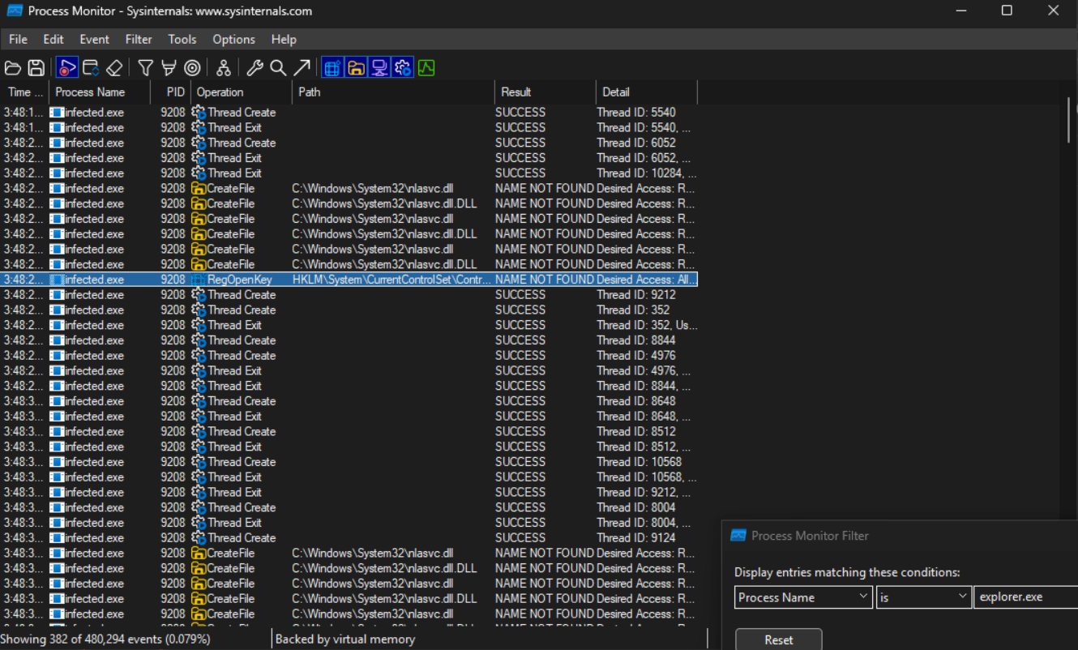Click the Clear display eraser icon
This screenshot has height=650, width=1078.
tap(114, 68)
